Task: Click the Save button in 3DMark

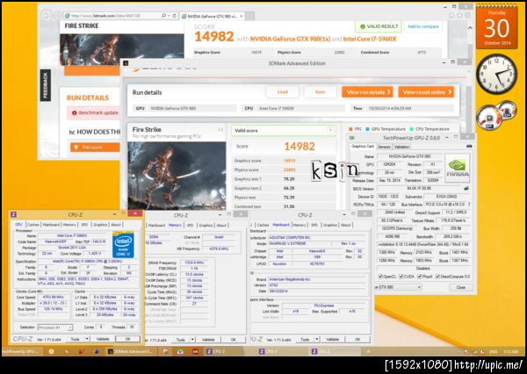Action: tap(320, 92)
